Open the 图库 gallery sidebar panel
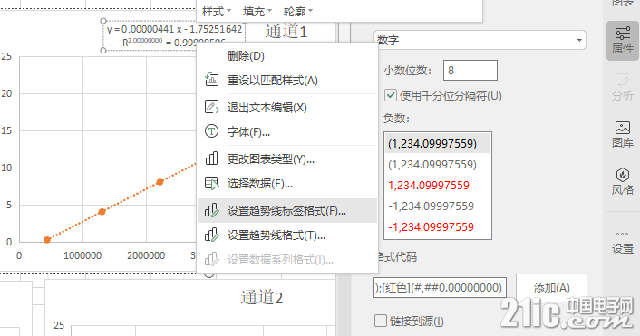 [x=623, y=135]
